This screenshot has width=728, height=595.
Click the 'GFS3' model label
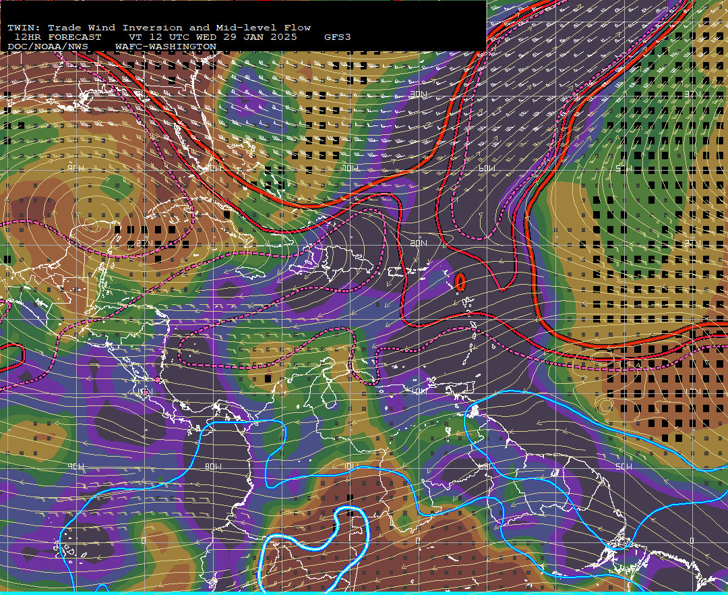click(338, 37)
